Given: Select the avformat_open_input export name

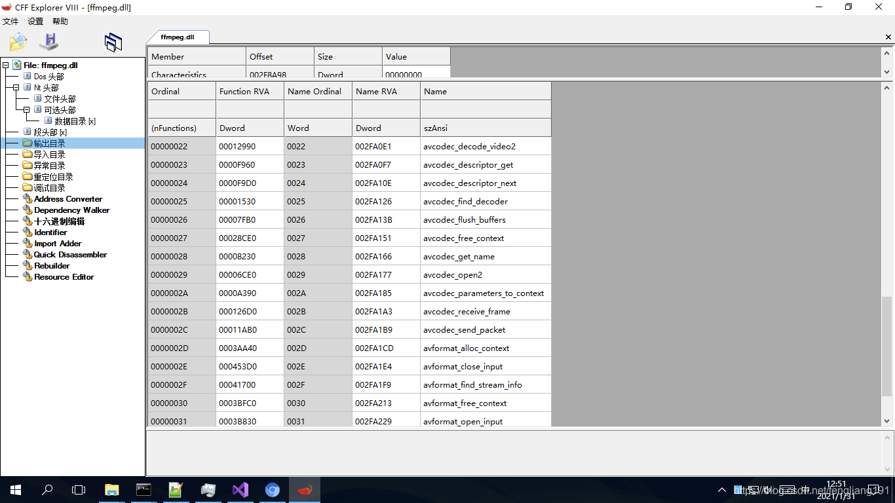Looking at the screenshot, I should click(x=486, y=421).
